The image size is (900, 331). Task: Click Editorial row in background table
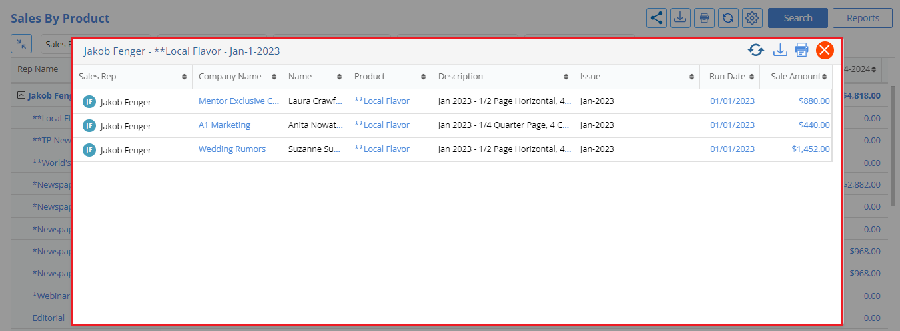coord(49,318)
